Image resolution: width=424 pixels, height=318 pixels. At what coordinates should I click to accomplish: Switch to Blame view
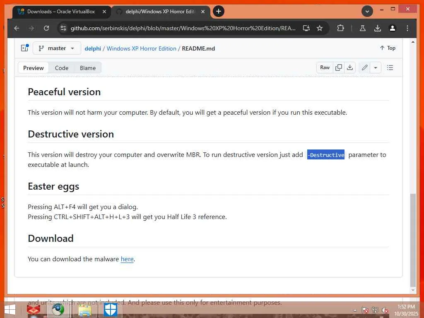(x=88, y=68)
